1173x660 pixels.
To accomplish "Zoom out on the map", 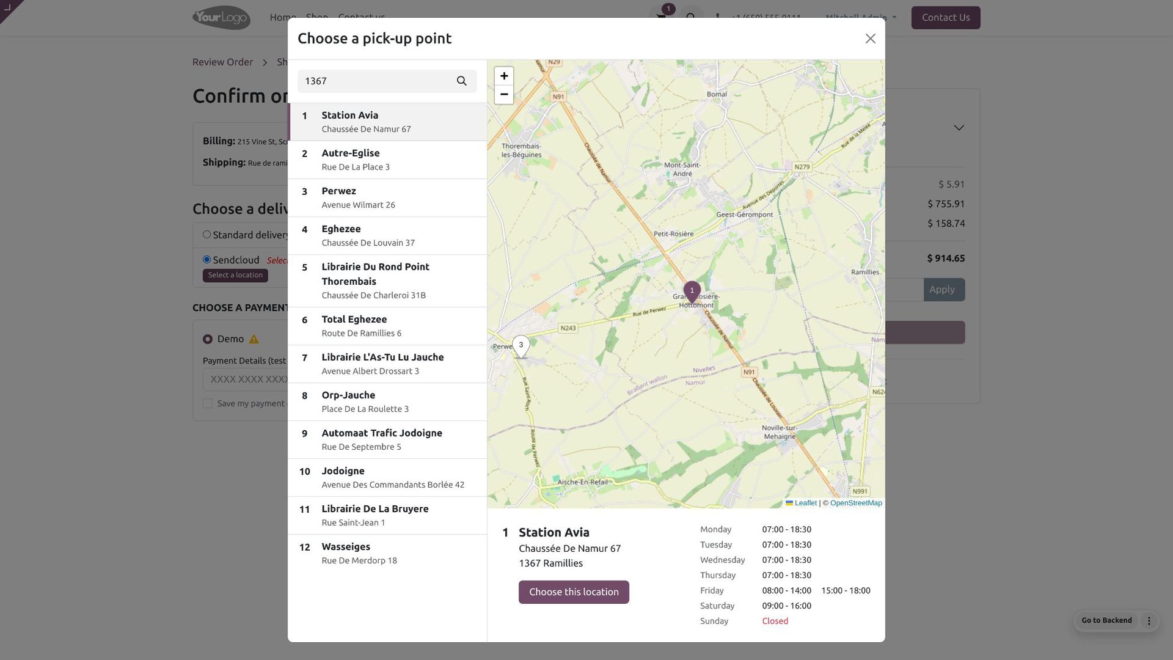I will click(x=503, y=94).
